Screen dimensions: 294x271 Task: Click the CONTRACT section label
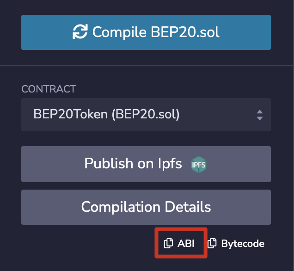[x=49, y=89]
